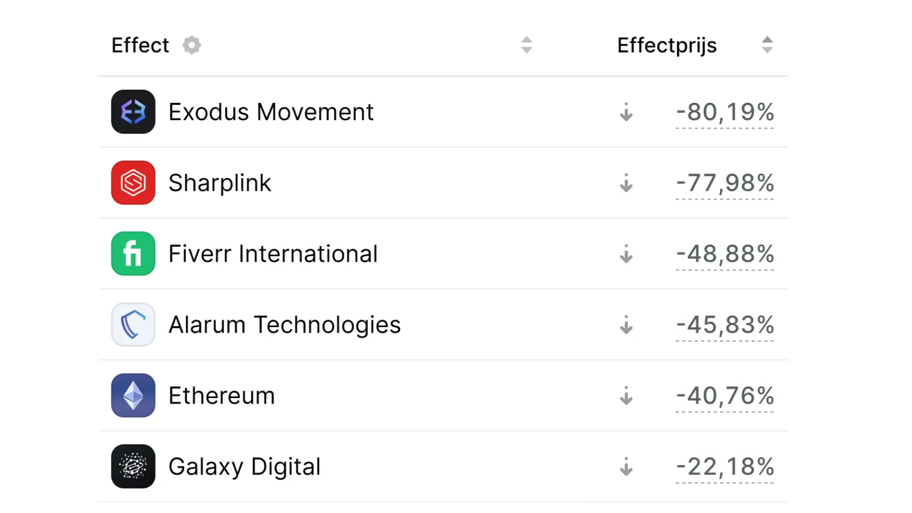
Task: Open the Sharplink name link
Action: (x=220, y=183)
